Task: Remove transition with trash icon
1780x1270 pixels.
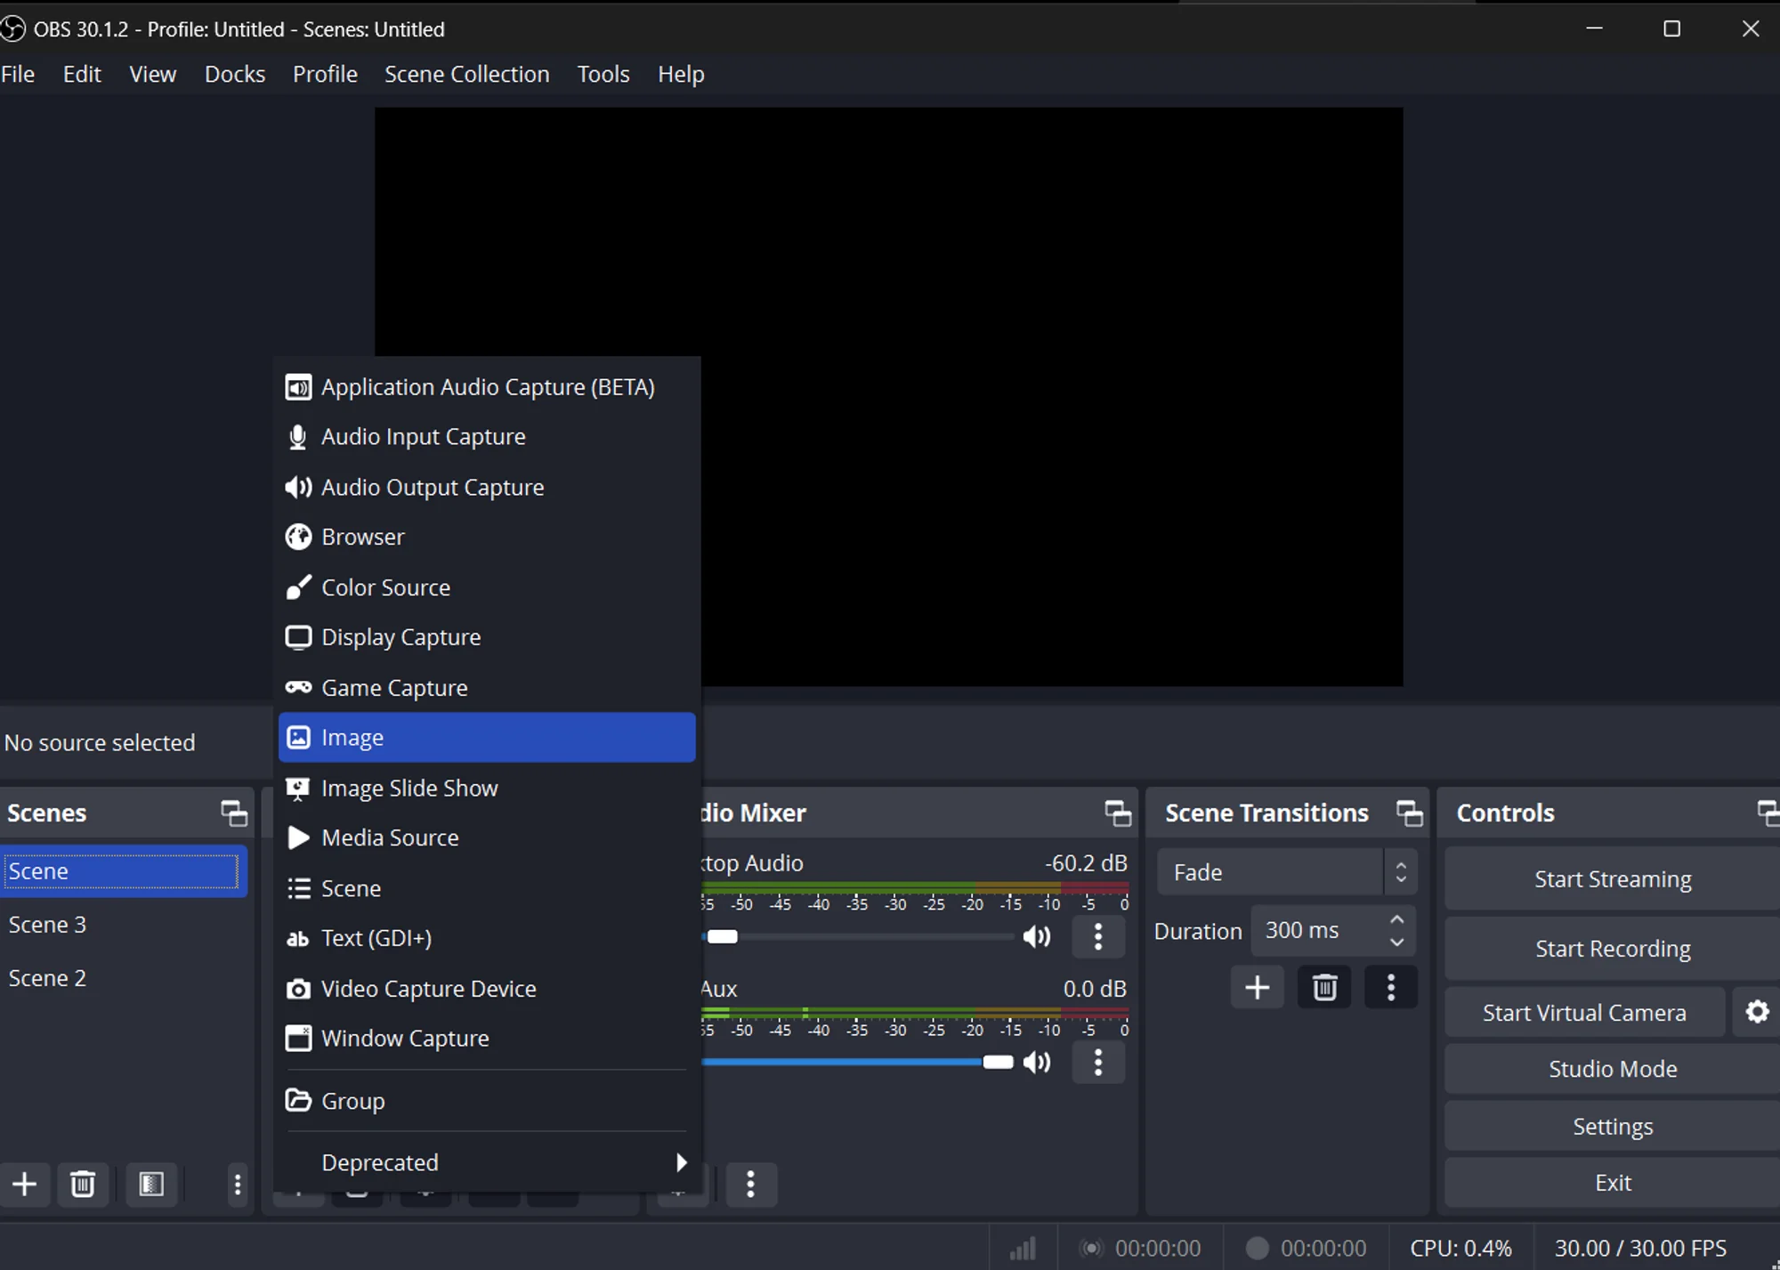Action: point(1324,987)
